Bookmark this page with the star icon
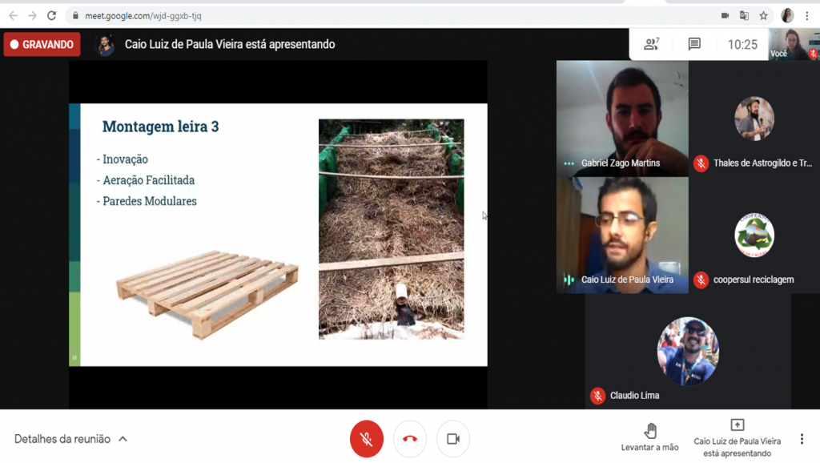This screenshot has height=463, width=820. 763,16
